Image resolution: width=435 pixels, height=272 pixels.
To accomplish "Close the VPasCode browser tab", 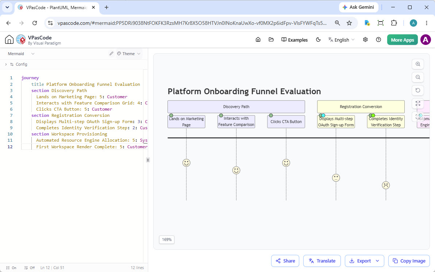I will [x=93, y=8].
